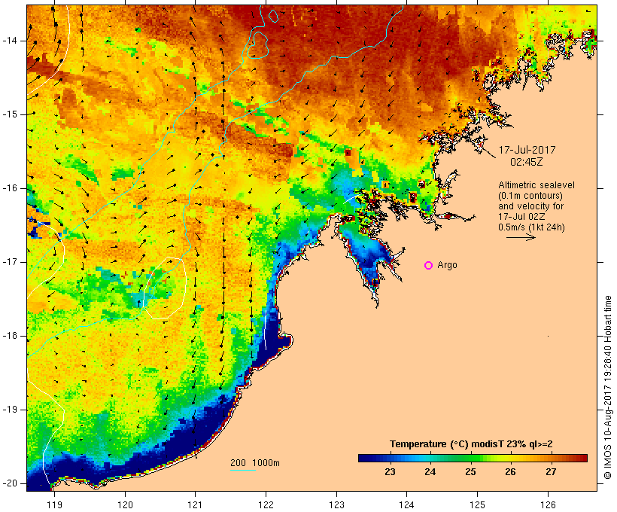Click the latitude axis label -19

coord(10,410)
